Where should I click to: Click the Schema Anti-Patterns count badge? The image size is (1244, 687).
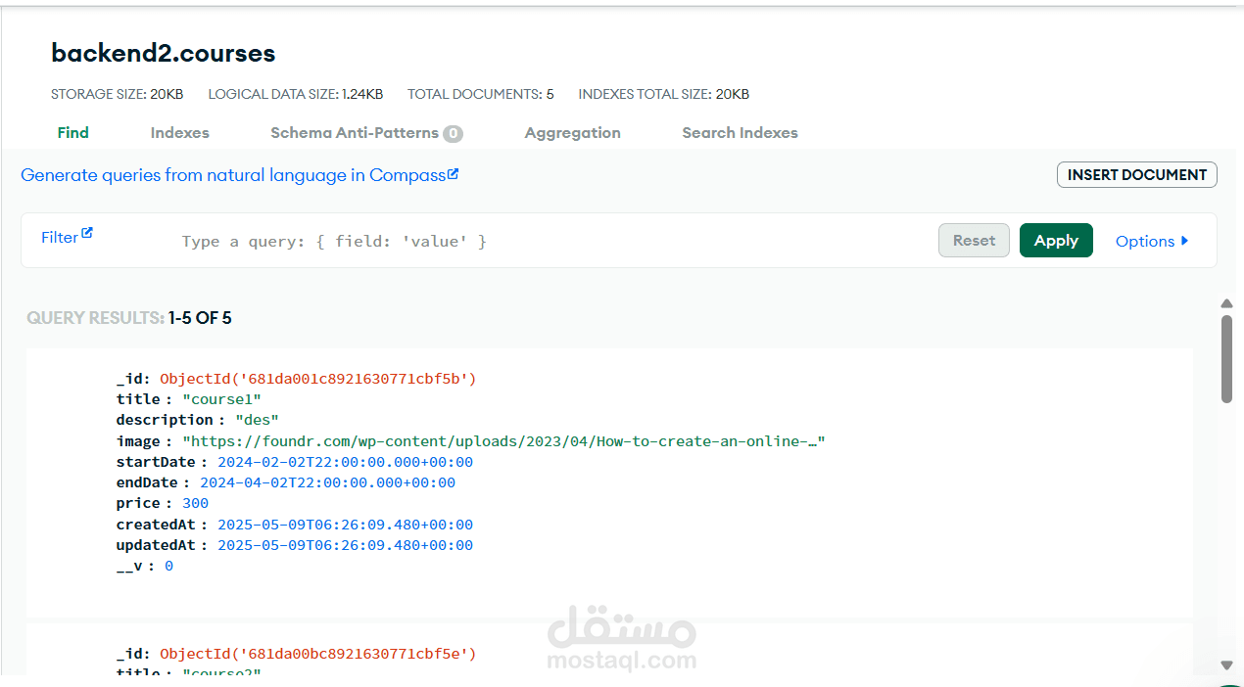click(453, 134)
